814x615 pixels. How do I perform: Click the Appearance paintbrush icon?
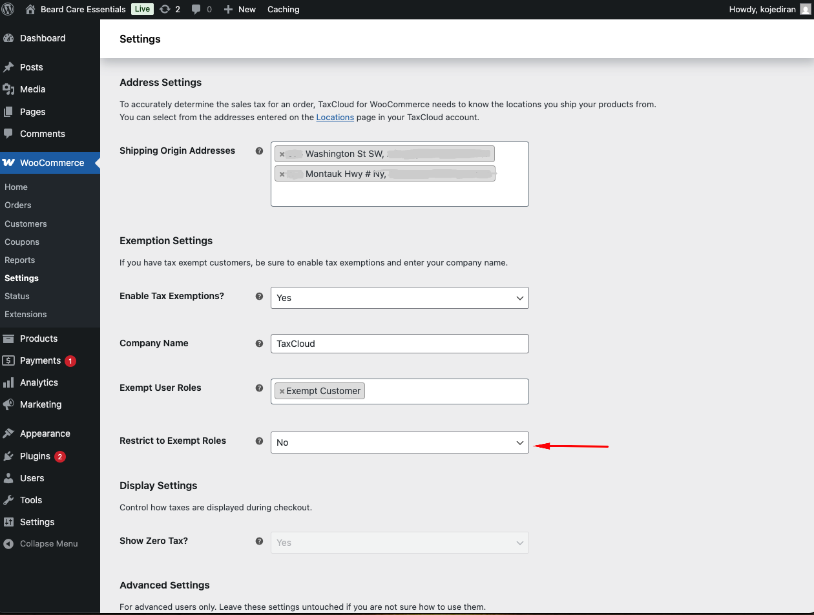click(8, 433)
